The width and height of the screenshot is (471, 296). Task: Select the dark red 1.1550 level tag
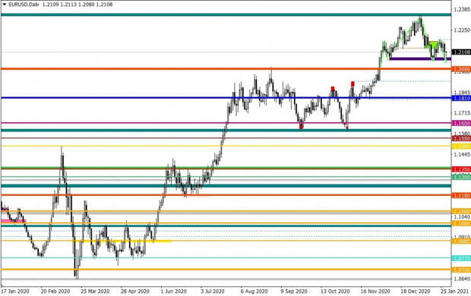(461, 138)
